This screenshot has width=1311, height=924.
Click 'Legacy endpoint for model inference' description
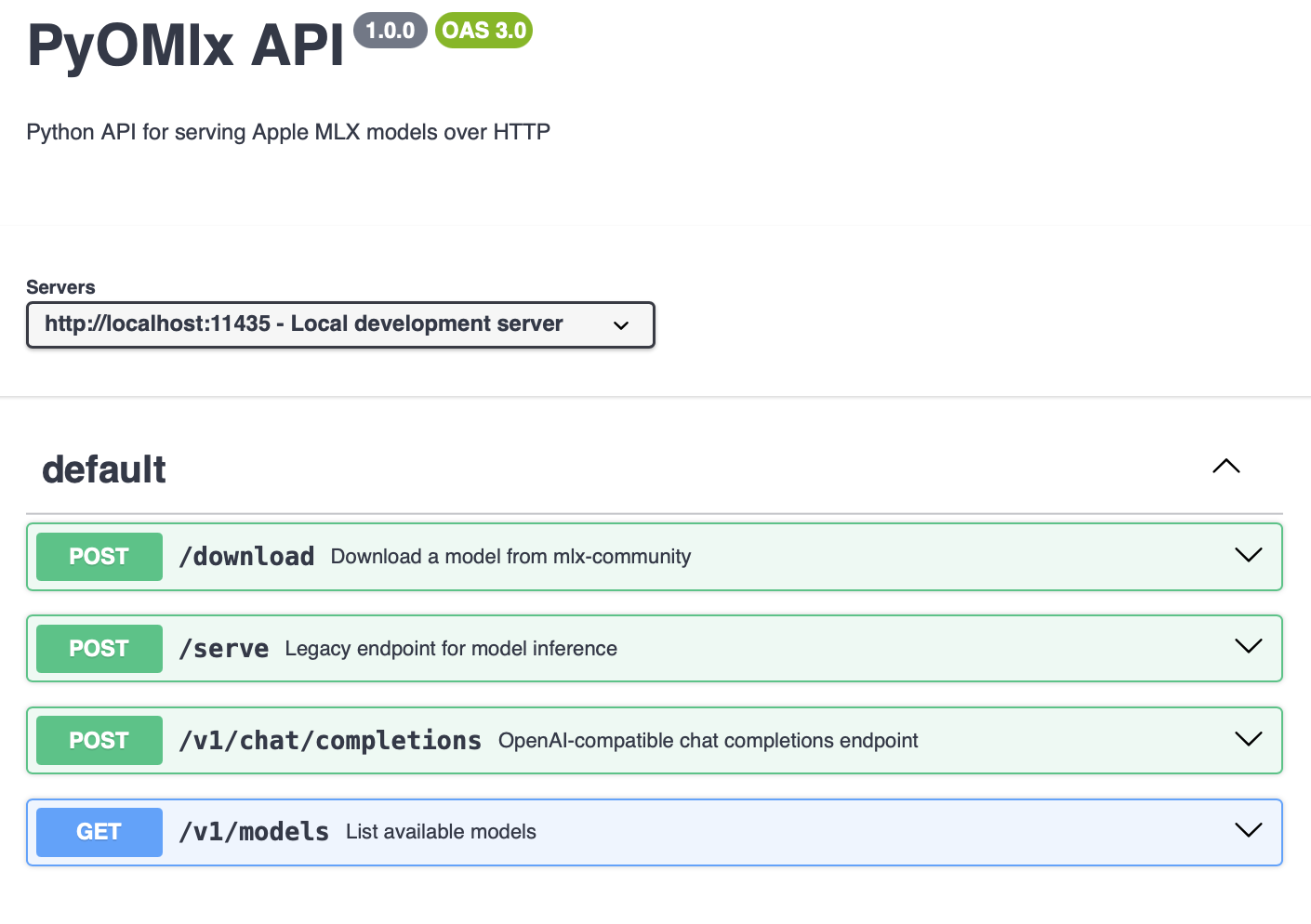(451, 649)
